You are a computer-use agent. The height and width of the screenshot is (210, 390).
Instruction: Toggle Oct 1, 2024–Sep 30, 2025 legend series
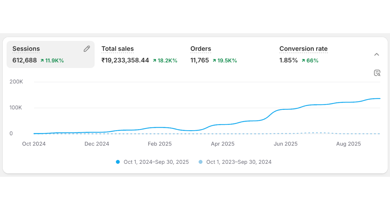click(152, 162)
